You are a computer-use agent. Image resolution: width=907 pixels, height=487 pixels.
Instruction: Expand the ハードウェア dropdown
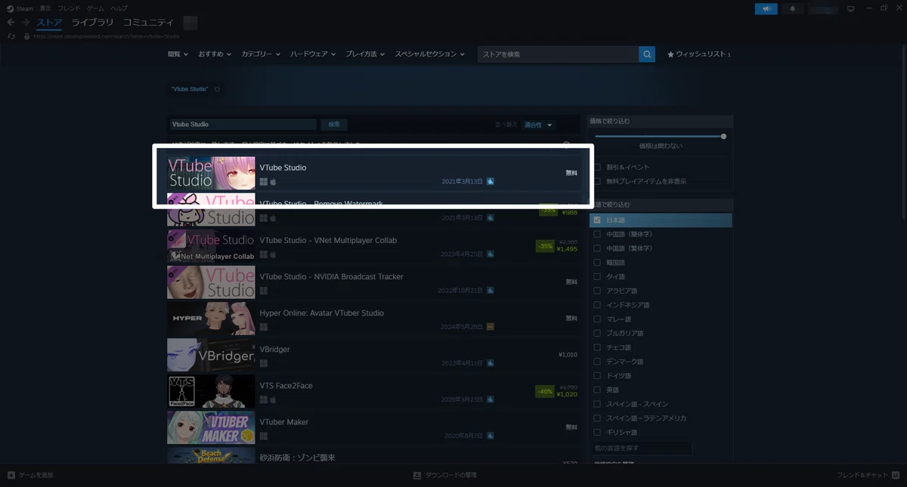313,54
